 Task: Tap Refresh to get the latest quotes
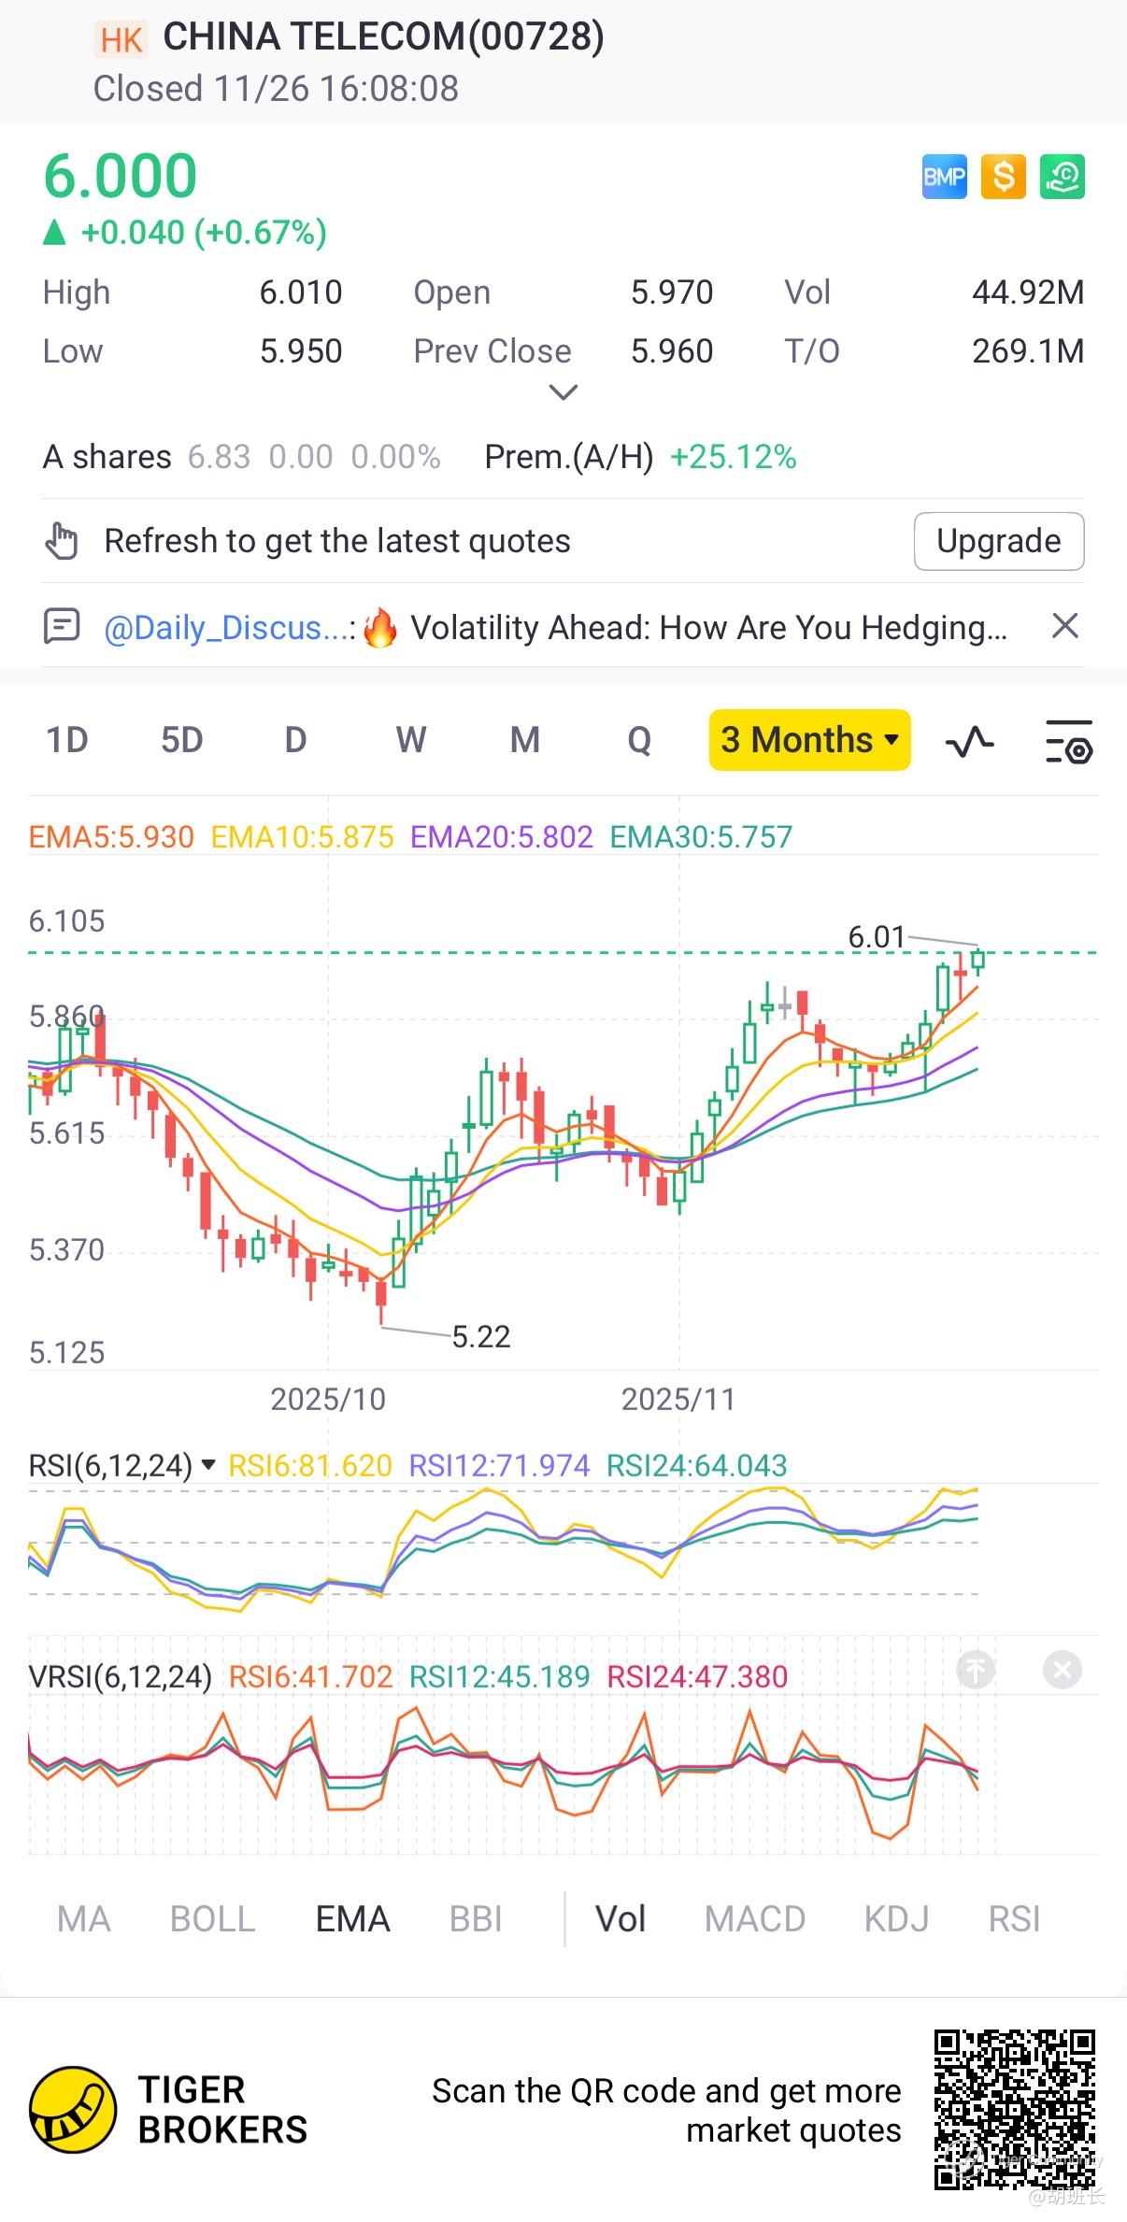point(337,541)
